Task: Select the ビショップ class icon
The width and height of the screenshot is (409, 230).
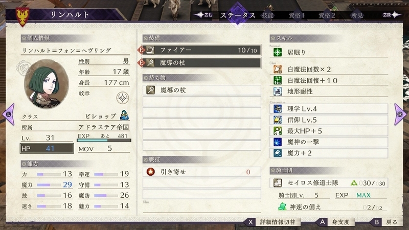Action: [125, 115]
